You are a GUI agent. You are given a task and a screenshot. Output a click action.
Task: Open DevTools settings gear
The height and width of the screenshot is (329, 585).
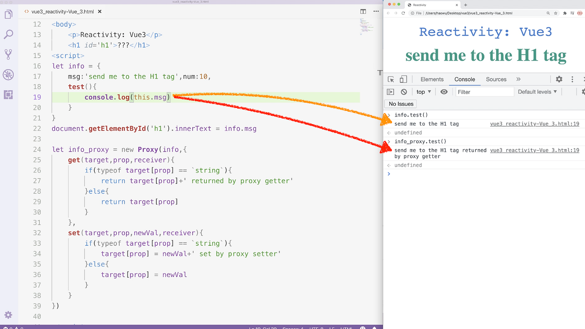pyautogui.click(x=559, y=79)
